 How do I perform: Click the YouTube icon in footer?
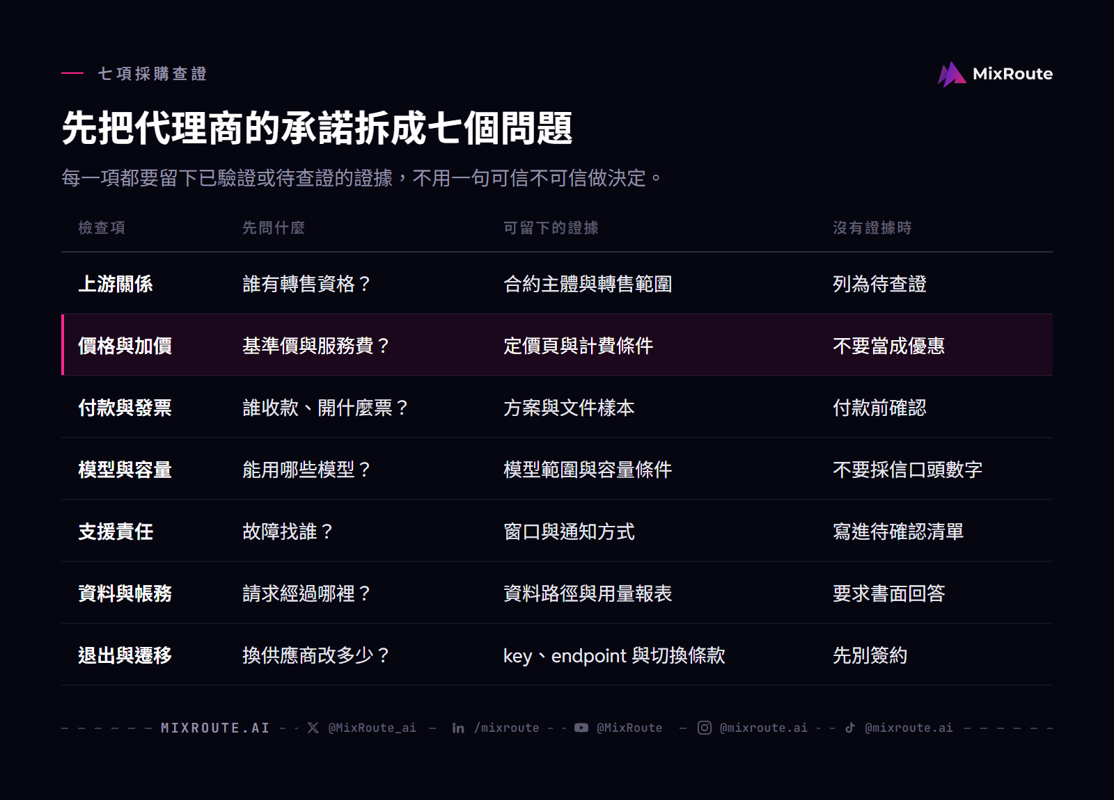(581, 728)
